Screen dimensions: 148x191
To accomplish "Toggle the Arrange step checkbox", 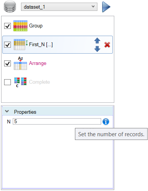I will click(x=7, y=63).
